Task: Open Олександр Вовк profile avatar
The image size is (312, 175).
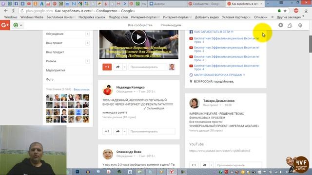Action: pos(108,154)
